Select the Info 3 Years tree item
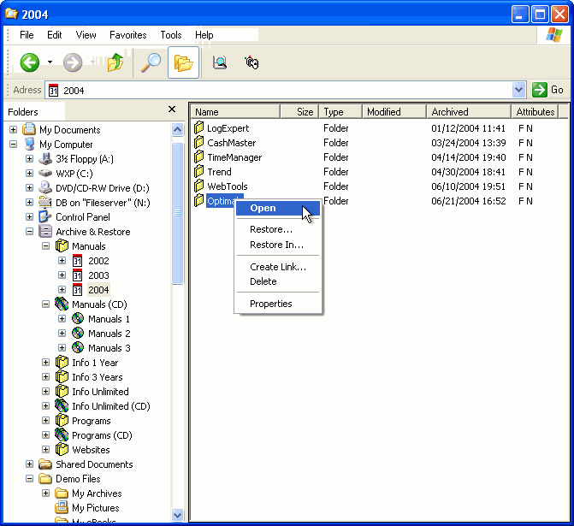The image size is (574, 526). 98,377
